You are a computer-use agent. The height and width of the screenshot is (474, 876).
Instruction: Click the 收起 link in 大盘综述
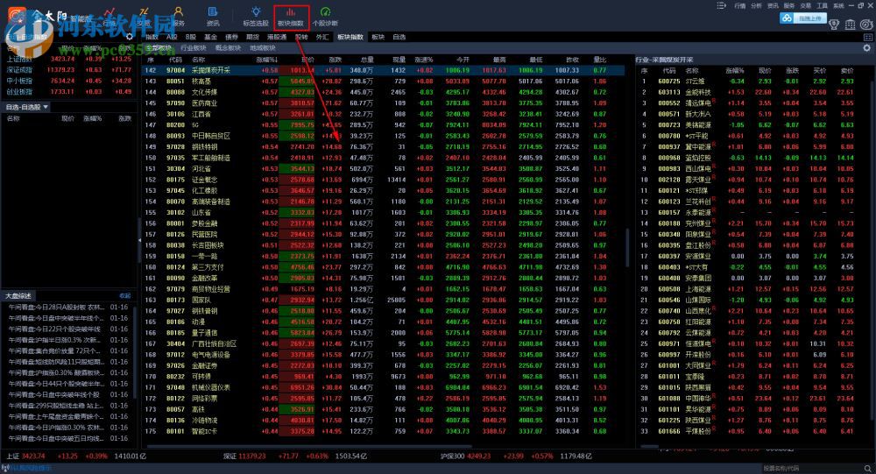point(124,295)
